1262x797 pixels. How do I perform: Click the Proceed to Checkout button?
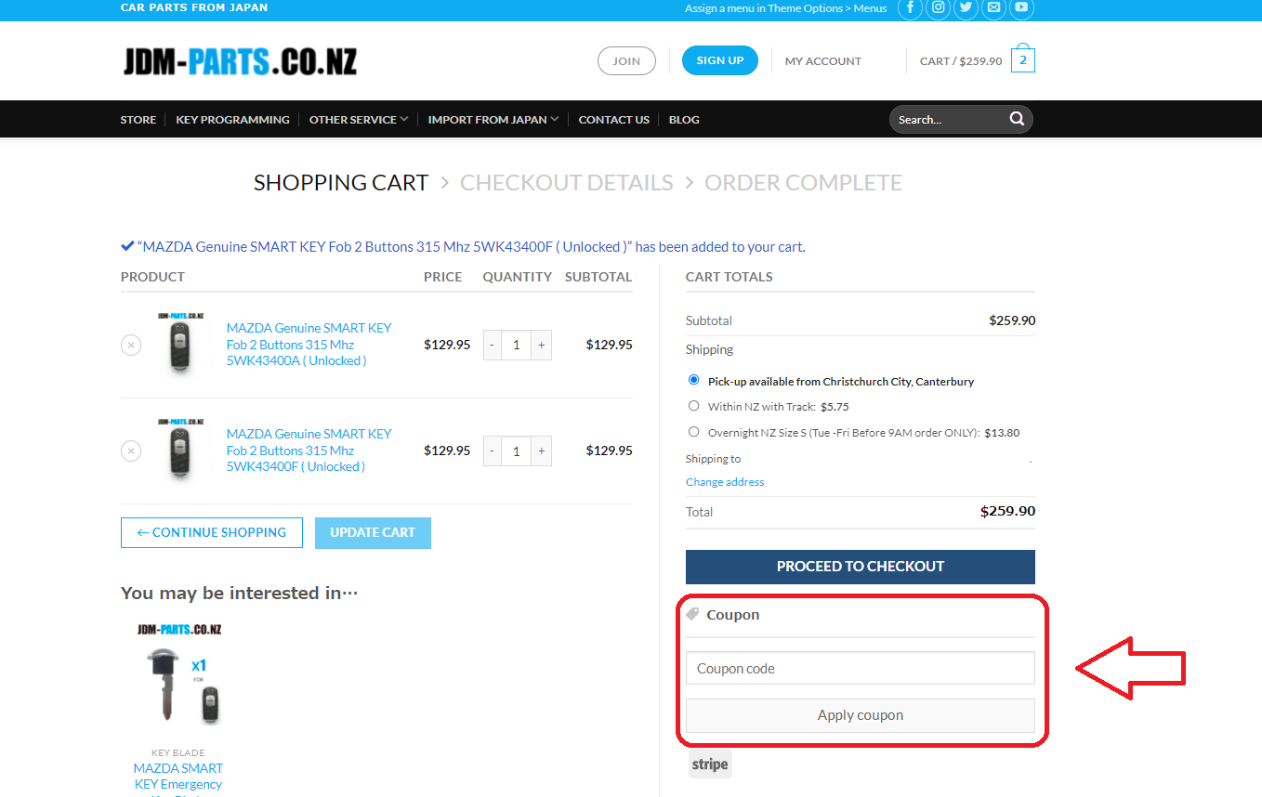[x=860, y=567]
